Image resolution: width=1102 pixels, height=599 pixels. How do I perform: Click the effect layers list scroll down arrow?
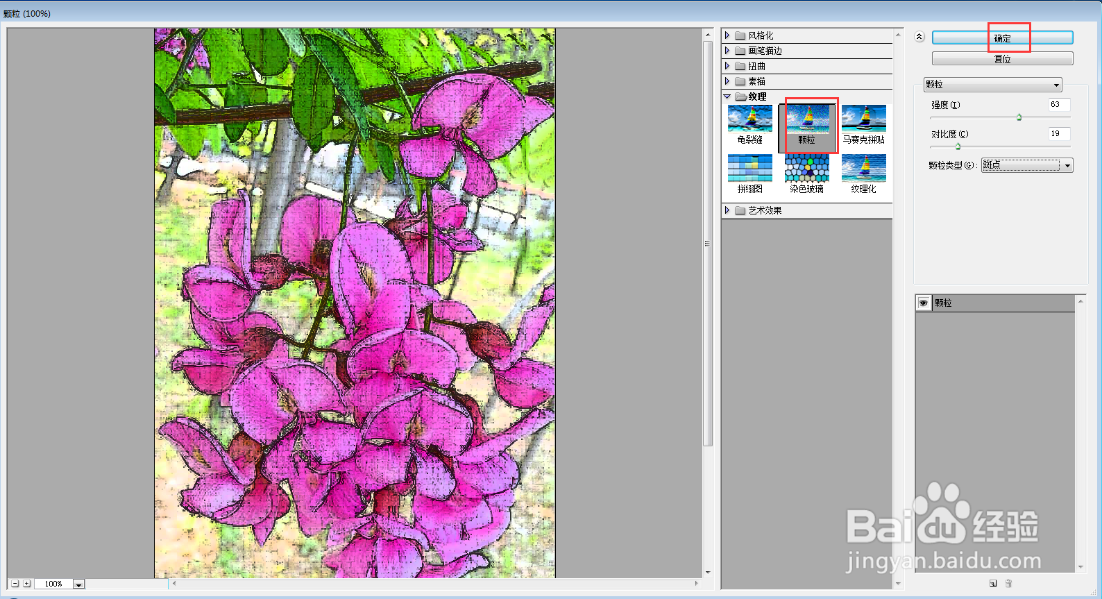(1080, 567)
